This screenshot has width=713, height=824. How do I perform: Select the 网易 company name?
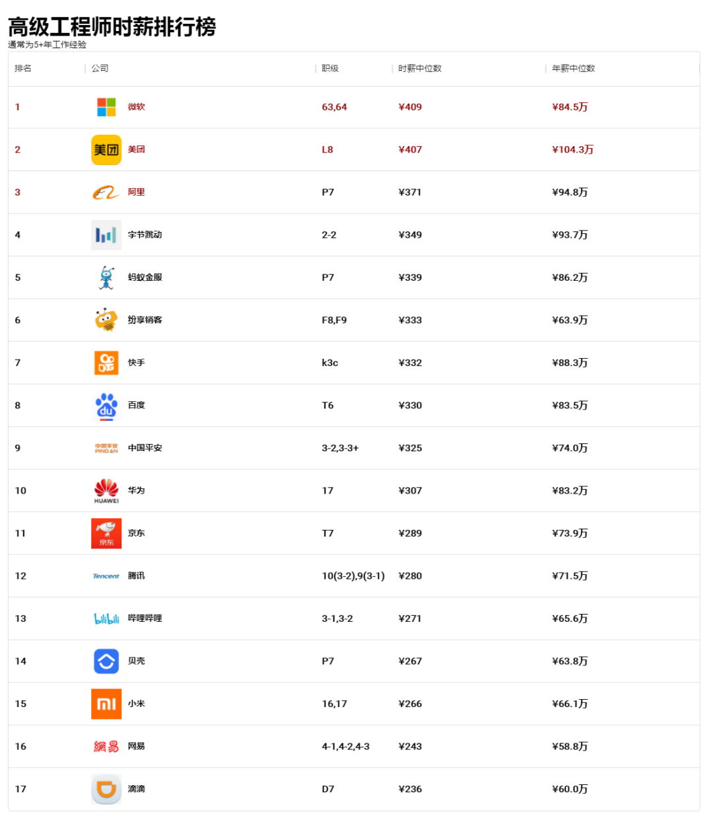[x=137, y=747]
